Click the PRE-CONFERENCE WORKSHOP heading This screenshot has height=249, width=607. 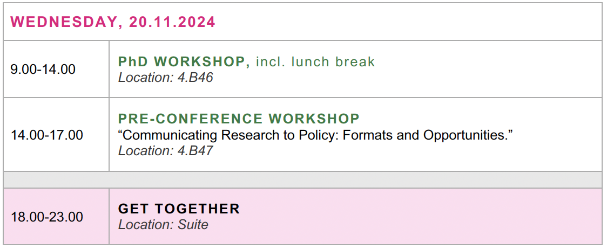coord(239,119)
